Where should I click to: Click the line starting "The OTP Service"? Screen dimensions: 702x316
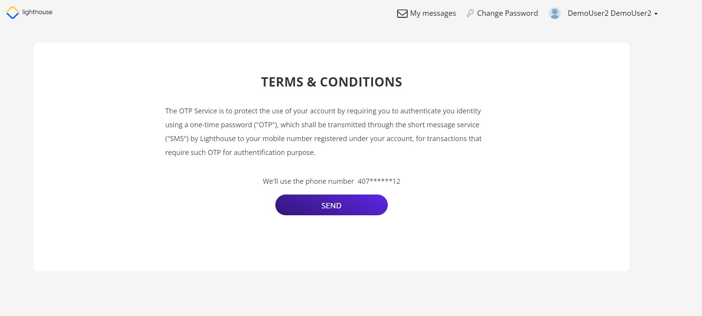tap(323, 111)
